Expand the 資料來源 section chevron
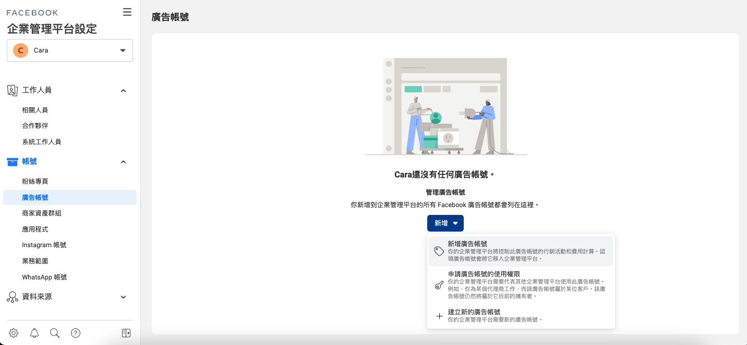Image resolution: width=747 pixels, height=345 pixels. click(123, 297)
